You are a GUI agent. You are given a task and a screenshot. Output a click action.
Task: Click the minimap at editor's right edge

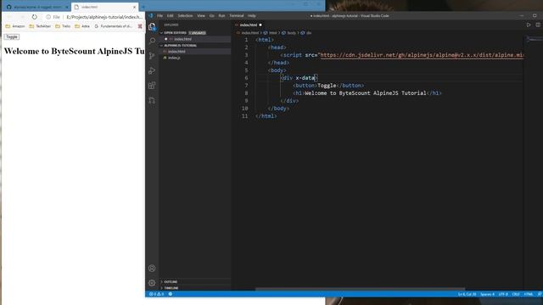[x=533, y=39]
